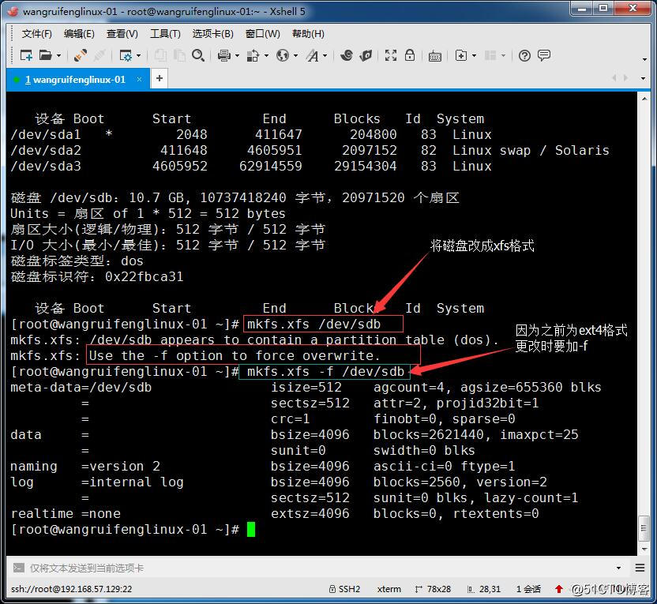Click the 1 会话 status bar entry
This screenshot has width=657, height=604.
528,589
